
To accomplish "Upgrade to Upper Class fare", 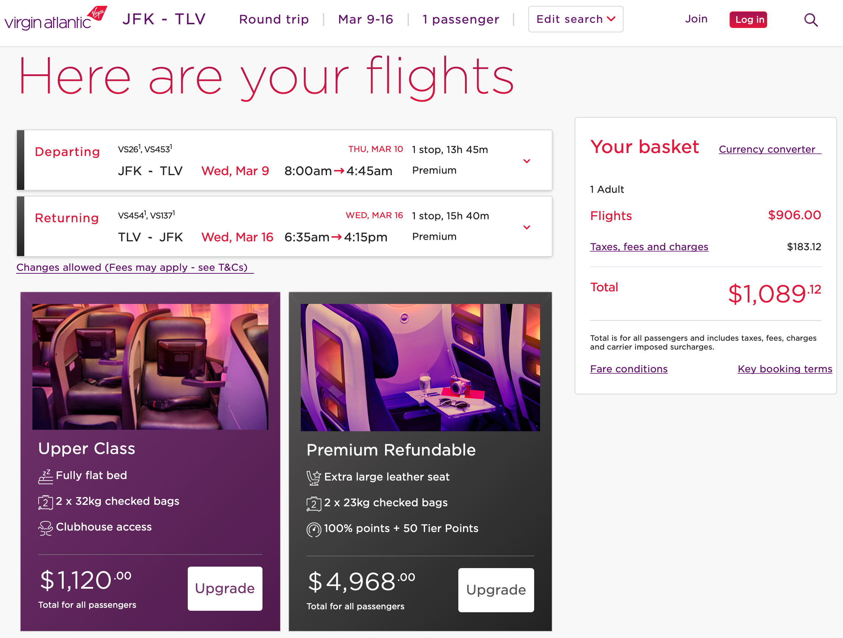I will pyautogui.click(x=225, y=588).
